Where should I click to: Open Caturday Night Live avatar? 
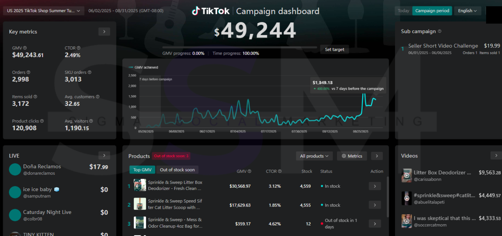(x=15, y=215)
